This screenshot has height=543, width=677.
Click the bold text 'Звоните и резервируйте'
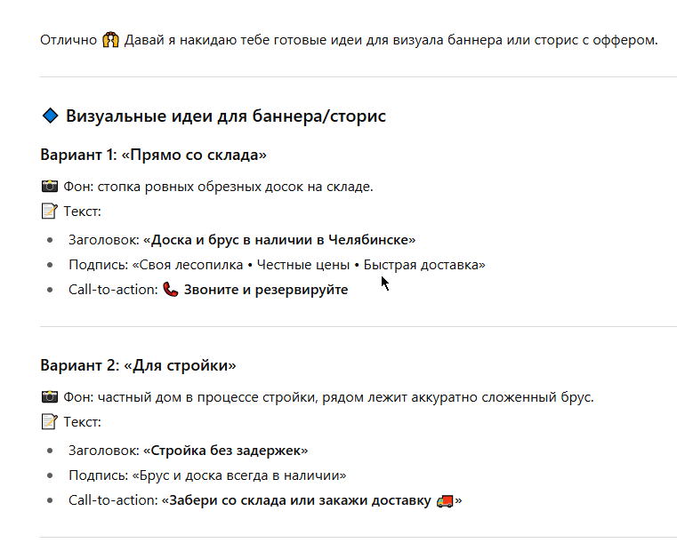click(266, 290)
